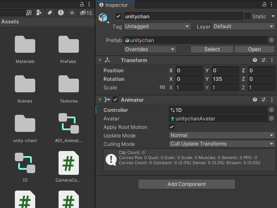Open Animator presets sliders icon
Image resolution: width=277 pixels, height=208 pixels.
(x=263, y=100)
